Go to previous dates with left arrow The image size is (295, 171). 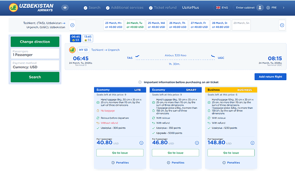(72, 25)
